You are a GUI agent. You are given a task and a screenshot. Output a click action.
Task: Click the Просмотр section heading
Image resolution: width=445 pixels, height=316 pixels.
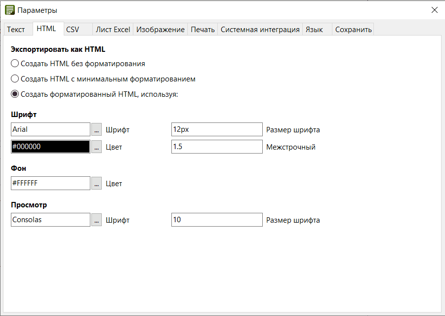29,205
